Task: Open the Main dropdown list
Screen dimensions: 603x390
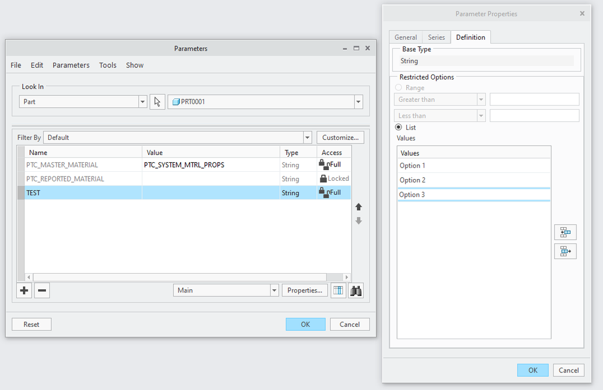Action: (274, 291)
